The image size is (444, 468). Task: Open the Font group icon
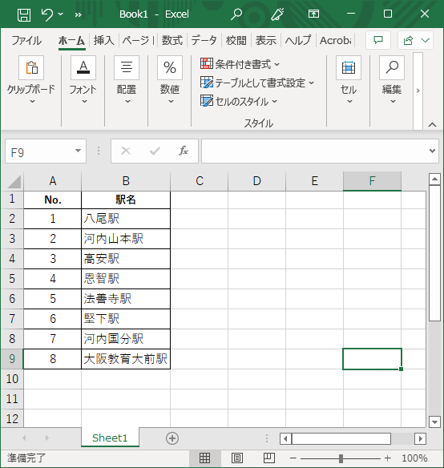(83, 68)
